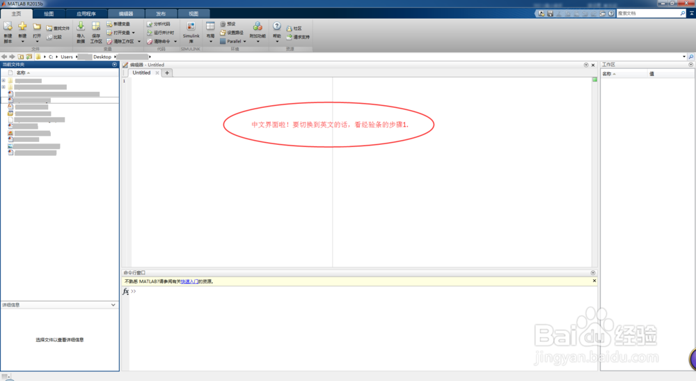Click Run and Time (运行并计时)
Image resolution: width=696 pixels, height=381 pixels.
(x=161, y=33)
